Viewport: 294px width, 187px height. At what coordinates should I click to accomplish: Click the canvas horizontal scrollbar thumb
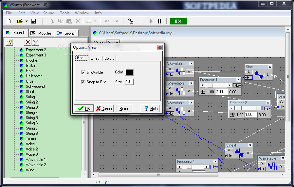(x=158, y=175)
